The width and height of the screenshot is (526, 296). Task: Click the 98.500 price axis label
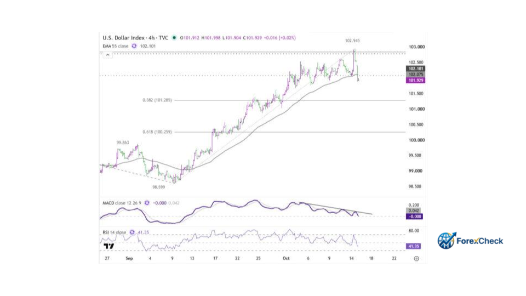pos(415,186)
